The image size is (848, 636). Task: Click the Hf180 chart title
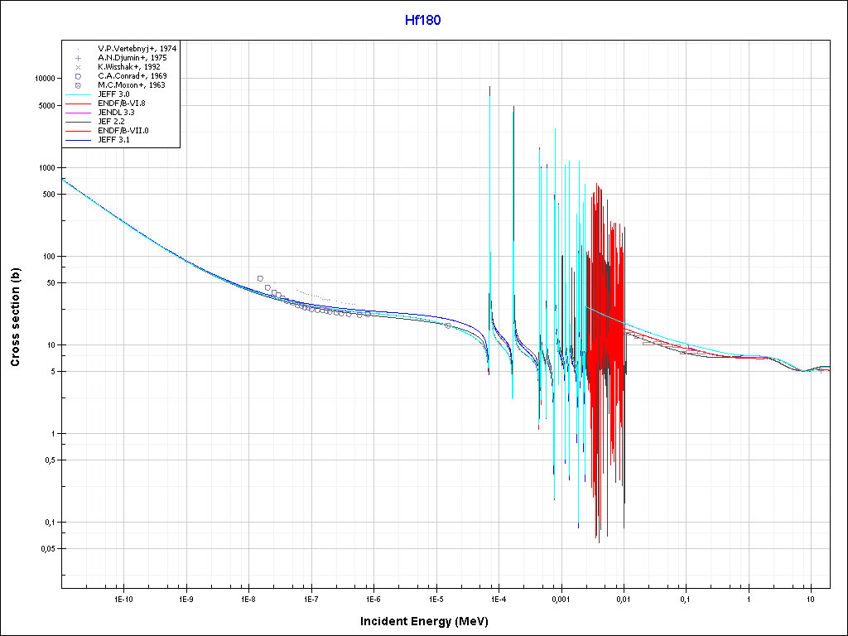(423, 21)
